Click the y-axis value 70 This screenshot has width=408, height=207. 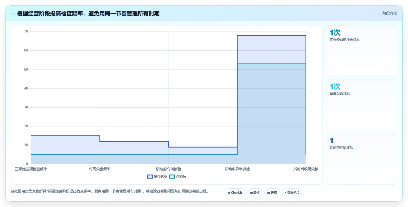(x=26, y=31)
